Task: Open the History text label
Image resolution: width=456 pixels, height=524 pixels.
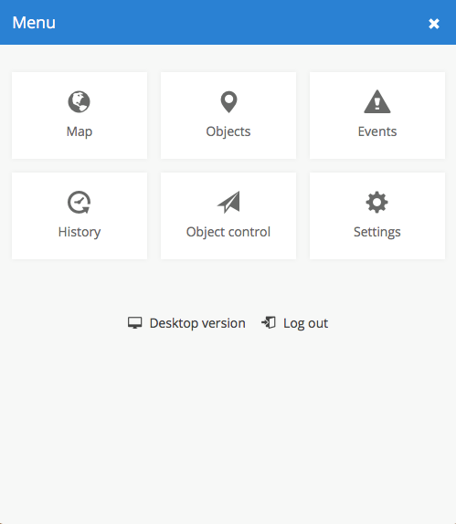Action: (80, 232)
